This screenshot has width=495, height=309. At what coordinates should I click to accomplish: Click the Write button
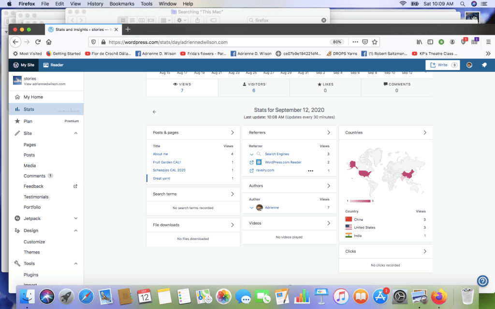click(442, 65)
